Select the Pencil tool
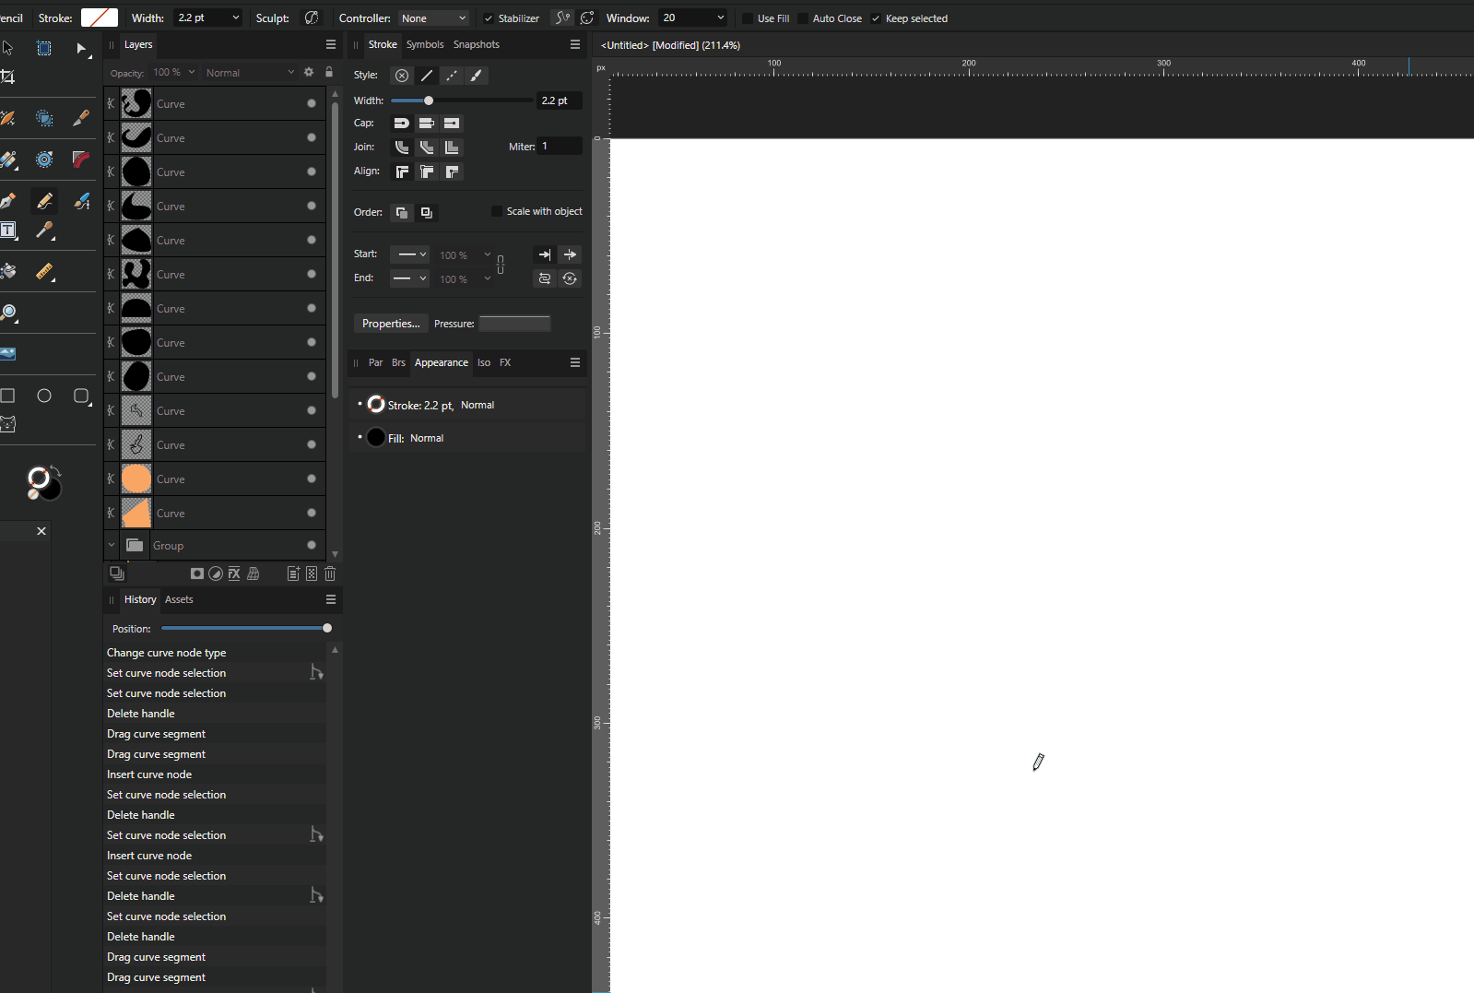Screen dimensions: 1474x993 tap(44, 201)
